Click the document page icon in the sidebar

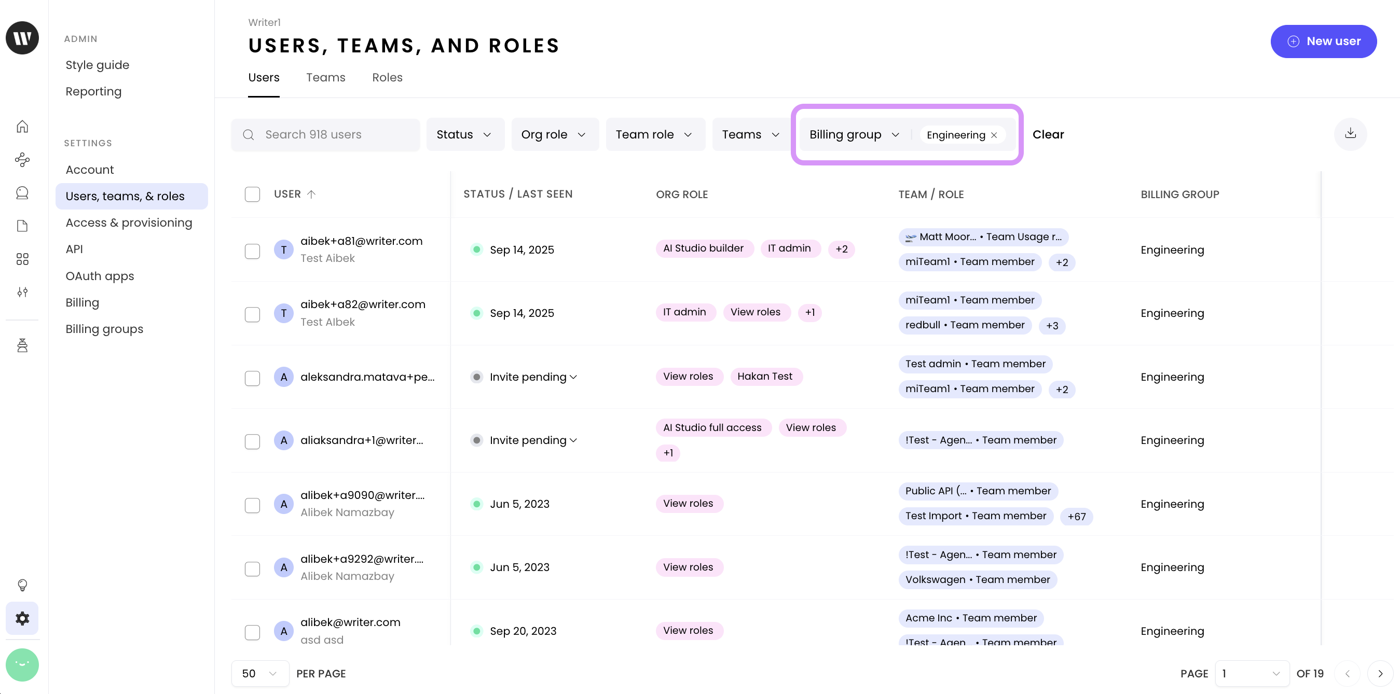pyautogui.click(x=22, y=226)
